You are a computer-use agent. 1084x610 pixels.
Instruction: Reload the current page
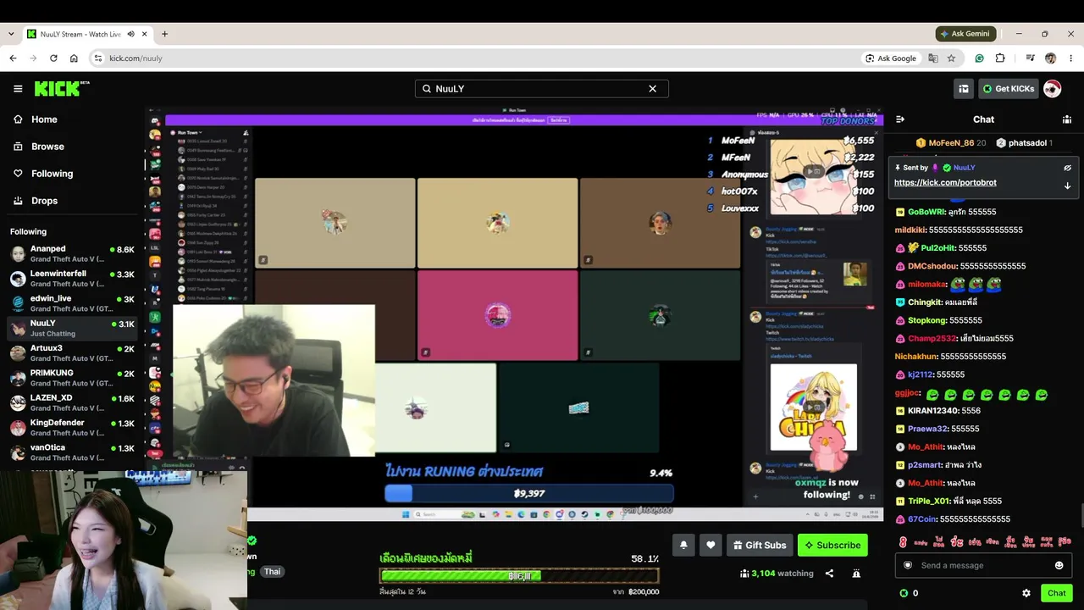[53, 58]
